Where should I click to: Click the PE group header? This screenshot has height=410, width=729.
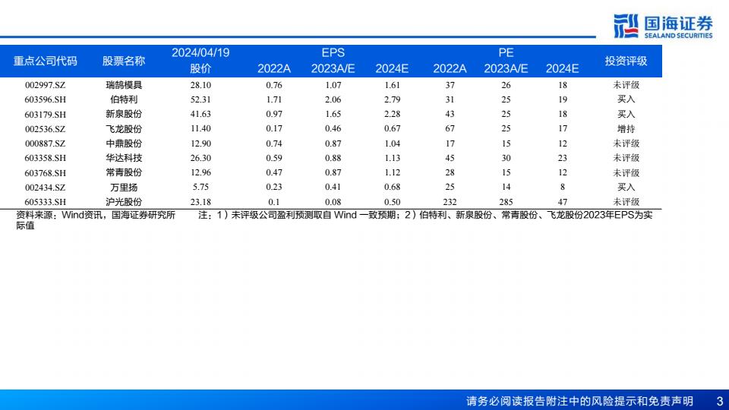tap(506, 52)
